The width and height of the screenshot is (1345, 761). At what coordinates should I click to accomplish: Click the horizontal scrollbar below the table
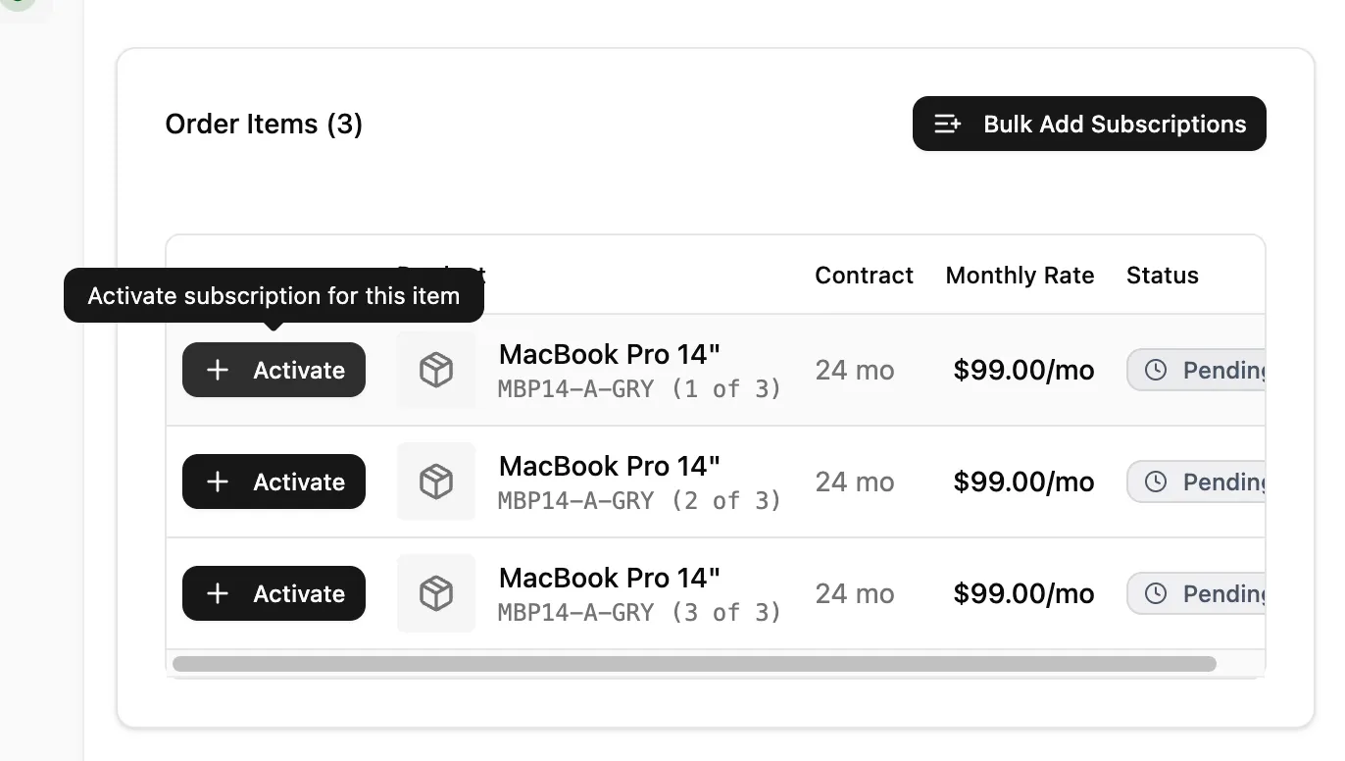click(x=693, y=666)
